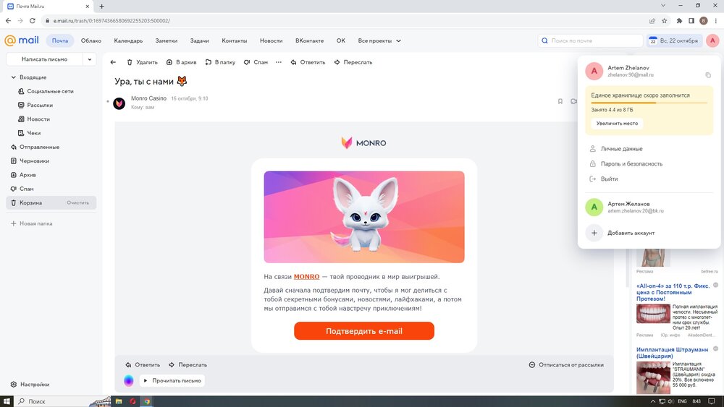The height and width of the screenshot is (407, 724).
Task: Click Написать письмо button
Action: [44, 59]
